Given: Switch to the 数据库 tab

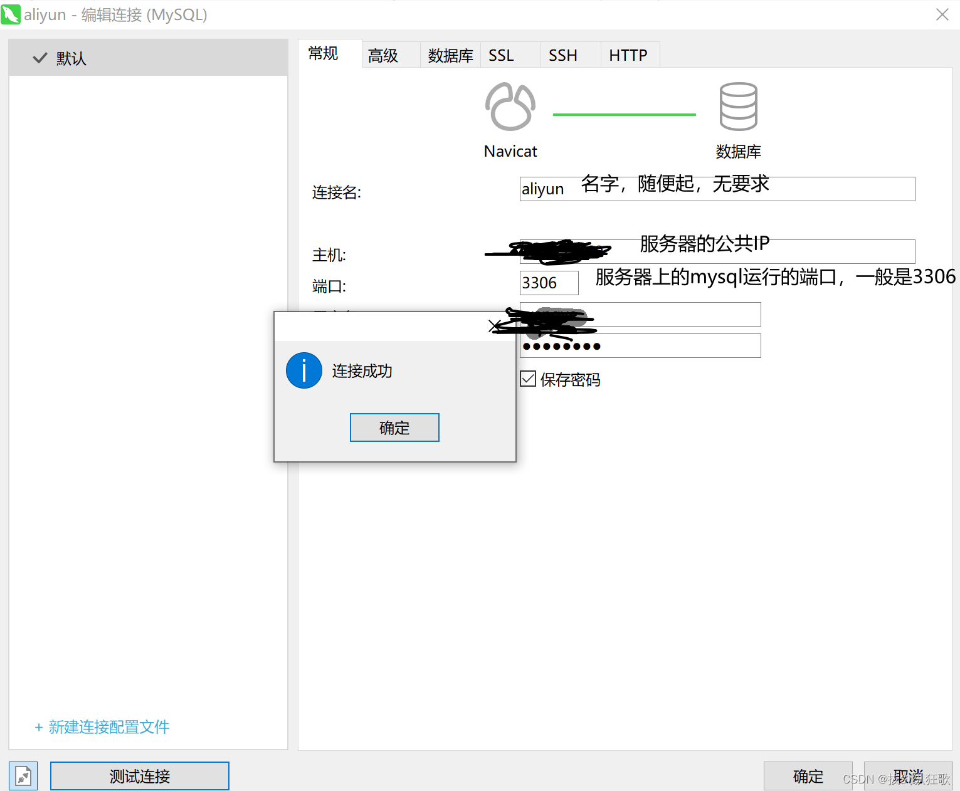Looking at the screenshot, I should (x=450, y=56).
